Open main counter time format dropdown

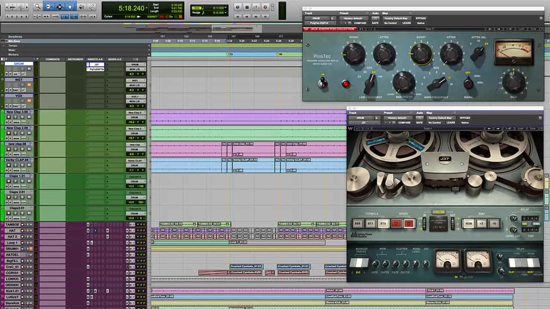[147, 8]
